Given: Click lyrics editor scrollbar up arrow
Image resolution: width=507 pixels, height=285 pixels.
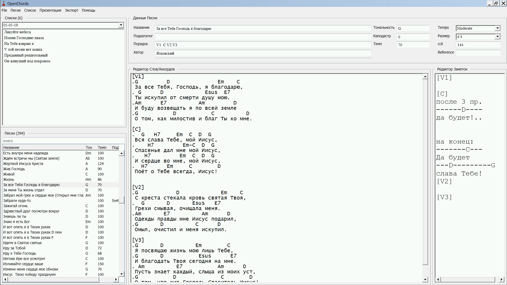Looking at the screenshot, I should pyautogui.click(x=425, y=77).
